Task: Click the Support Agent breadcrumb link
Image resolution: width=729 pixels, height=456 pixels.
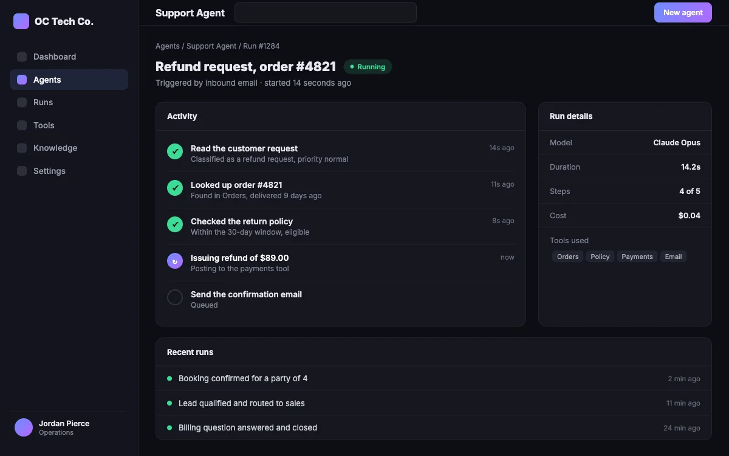Action: point(211,46)
